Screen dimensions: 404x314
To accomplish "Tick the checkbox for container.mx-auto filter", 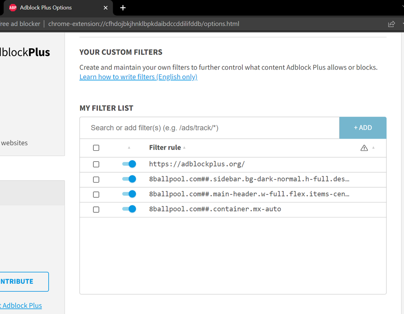I will (96, 210).
